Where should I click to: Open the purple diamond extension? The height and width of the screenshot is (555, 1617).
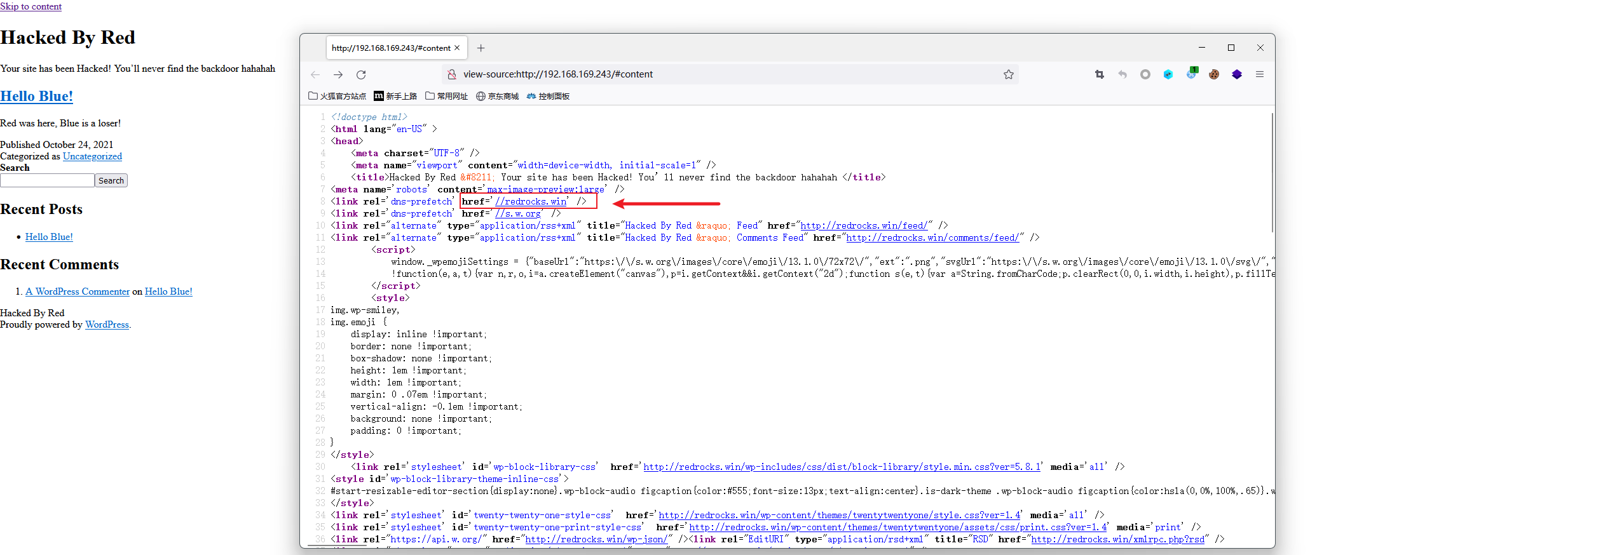(x=1237, y=74)
